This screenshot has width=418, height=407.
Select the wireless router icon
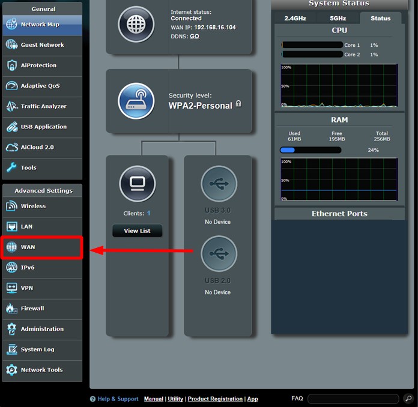click(136, 101)
